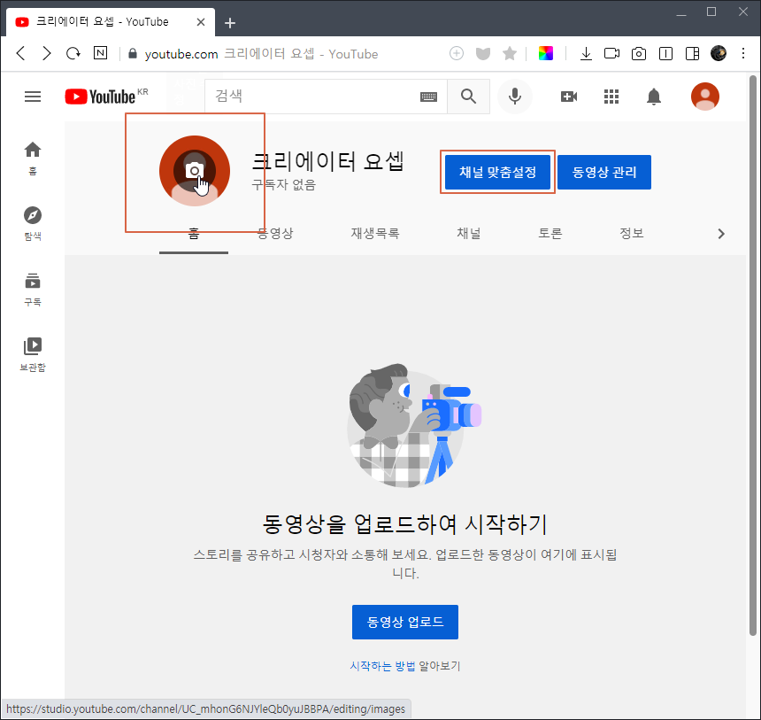Click the reader mode toolbar icon

pos(665,53)
